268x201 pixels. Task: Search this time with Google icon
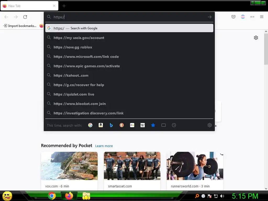coord(90,125)
